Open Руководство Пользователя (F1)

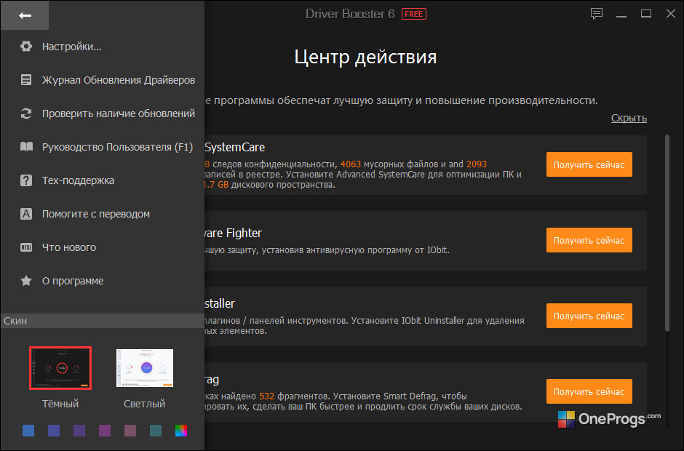click(117, 147)
